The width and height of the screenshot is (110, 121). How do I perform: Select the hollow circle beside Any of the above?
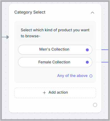click(91, 76)
